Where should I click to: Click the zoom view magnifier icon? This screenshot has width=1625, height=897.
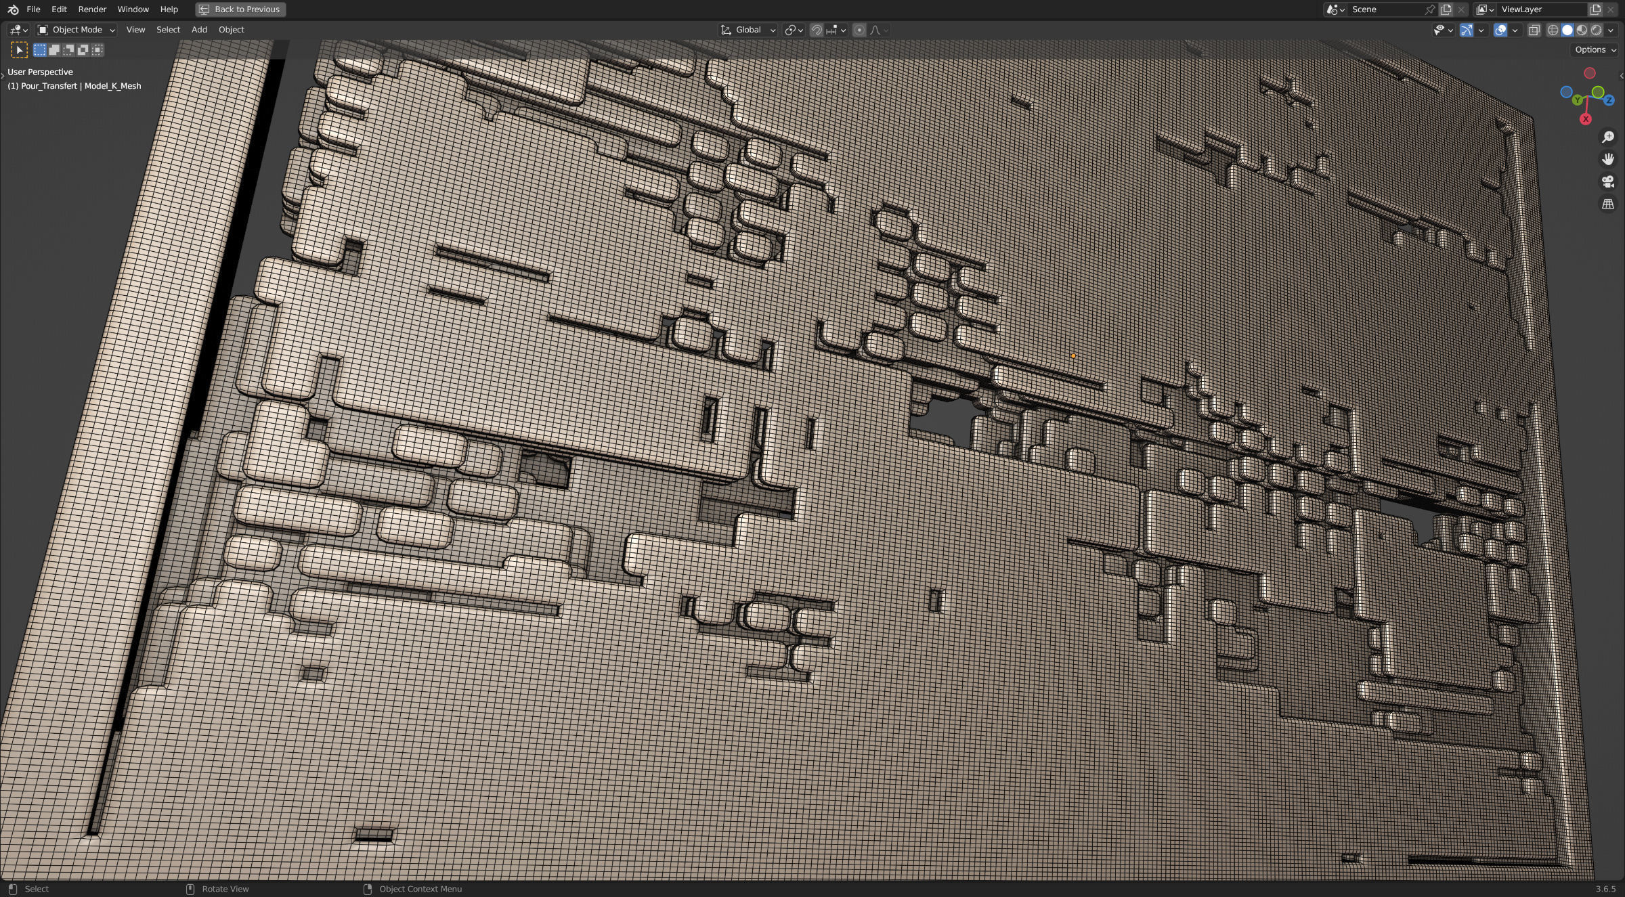tap(1608, 137)
